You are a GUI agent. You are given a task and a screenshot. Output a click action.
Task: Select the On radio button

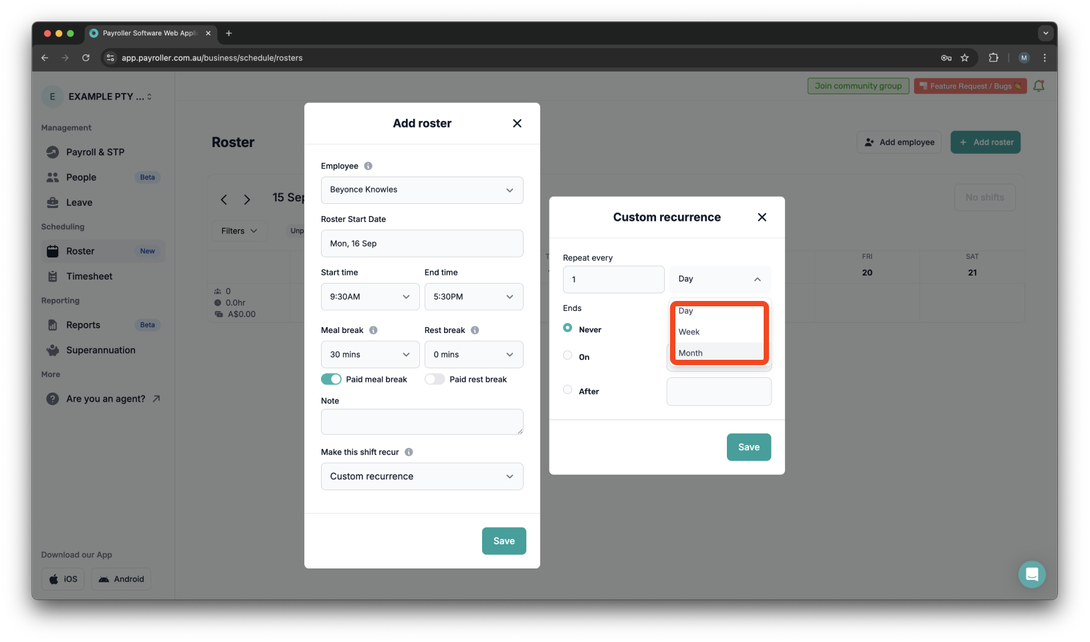[568, 355]
